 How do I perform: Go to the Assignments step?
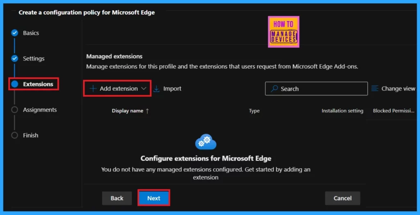[x=40, y=110]
